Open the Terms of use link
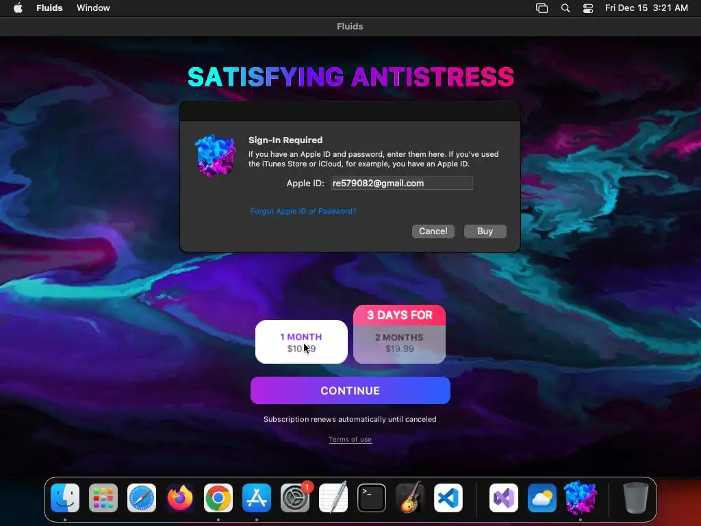This screenshot has width=701, height=526. [350, 440]
